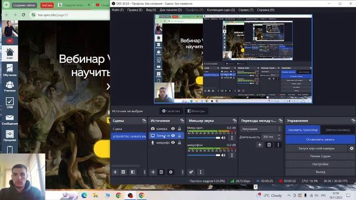Open Сообщения section in website sidebar
Image resolution: width=356 pixels, height=200 pixels.
[9, 119]
